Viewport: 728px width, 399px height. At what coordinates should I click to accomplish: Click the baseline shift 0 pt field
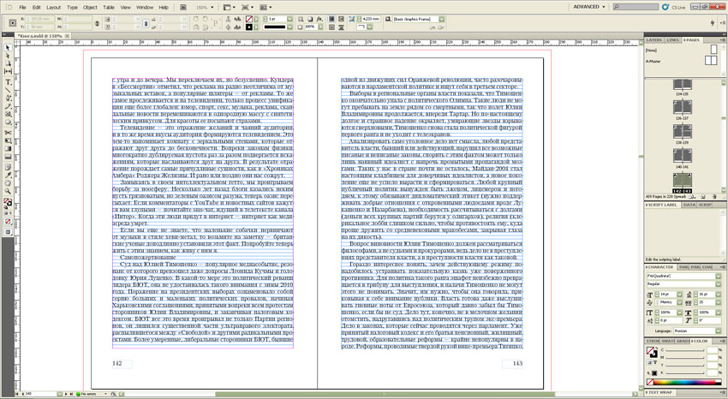671,320
